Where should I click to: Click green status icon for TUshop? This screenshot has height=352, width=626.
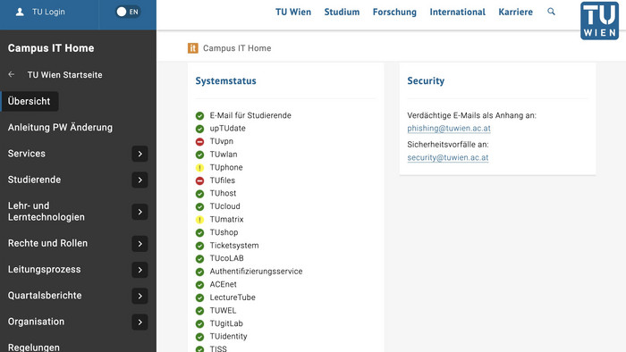[x=199, y=233]
